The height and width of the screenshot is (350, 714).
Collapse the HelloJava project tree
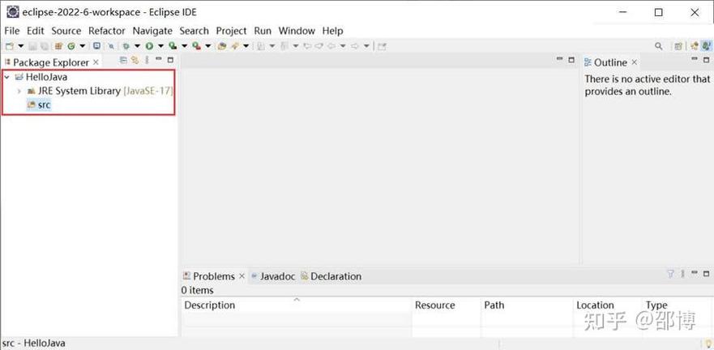tap(7, 78)
